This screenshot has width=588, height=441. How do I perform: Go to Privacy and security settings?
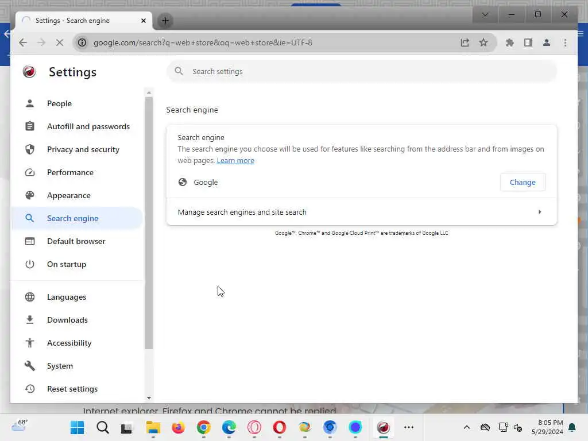pyautogui.click(x=77, y=149)
